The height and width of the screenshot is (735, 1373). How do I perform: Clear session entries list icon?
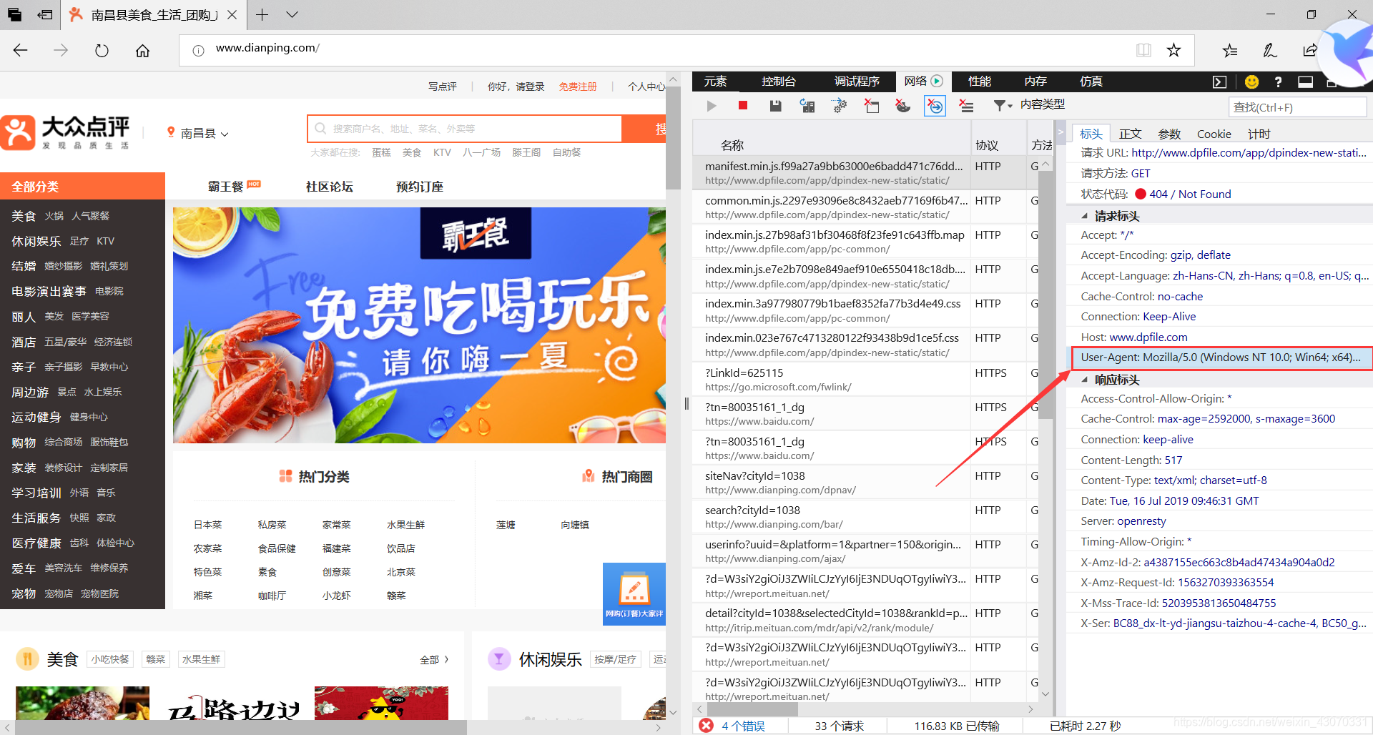966,106
